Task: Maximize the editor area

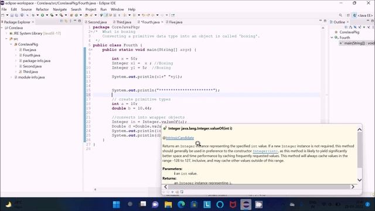Action: coord(325,21)
